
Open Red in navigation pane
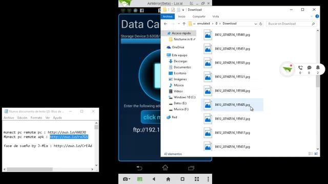pos(174,117)
